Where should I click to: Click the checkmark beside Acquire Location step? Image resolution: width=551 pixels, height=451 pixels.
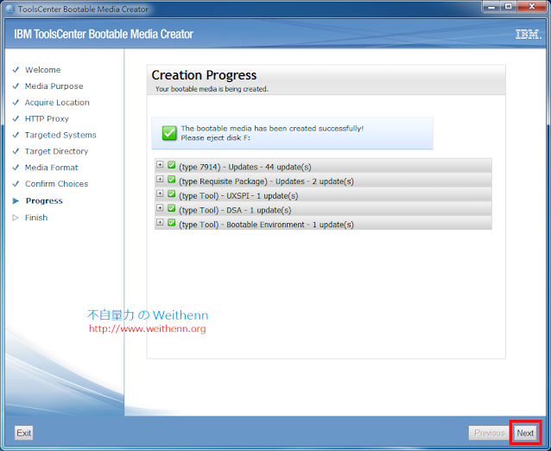pos(16,102)
